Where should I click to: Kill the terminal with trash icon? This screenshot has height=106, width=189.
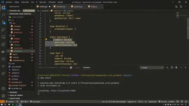(176, 67)
